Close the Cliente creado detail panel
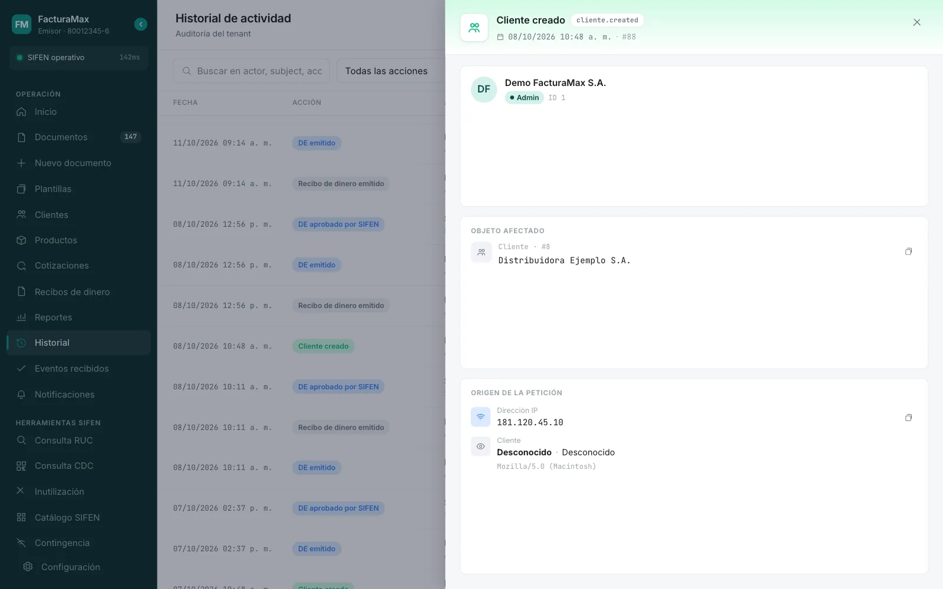Image resolution: width=943 pixels, height=589 pixels. (x=916, y=22)
